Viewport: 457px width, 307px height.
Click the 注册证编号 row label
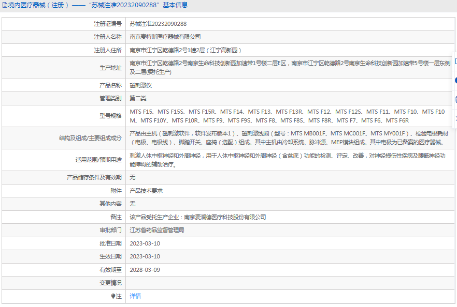click(108, 24)
